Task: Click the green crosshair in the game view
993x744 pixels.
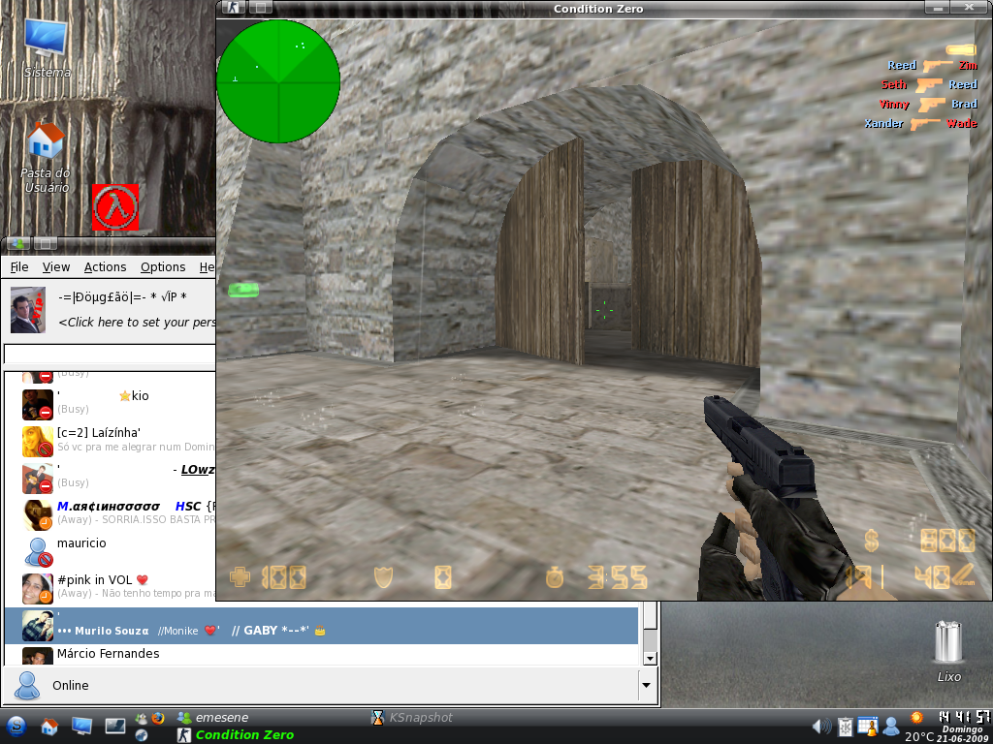Action: click(604, 310)
